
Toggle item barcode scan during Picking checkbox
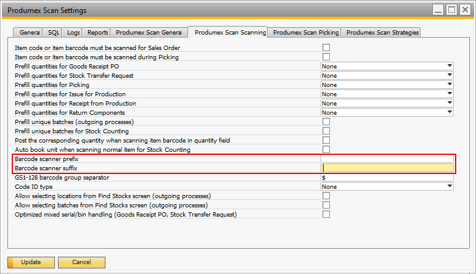[326, 57]
